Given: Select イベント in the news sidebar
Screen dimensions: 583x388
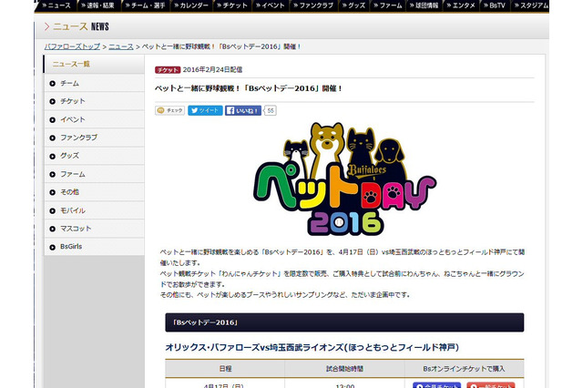Looking at the screenshot, I should [x=95, y=119].
